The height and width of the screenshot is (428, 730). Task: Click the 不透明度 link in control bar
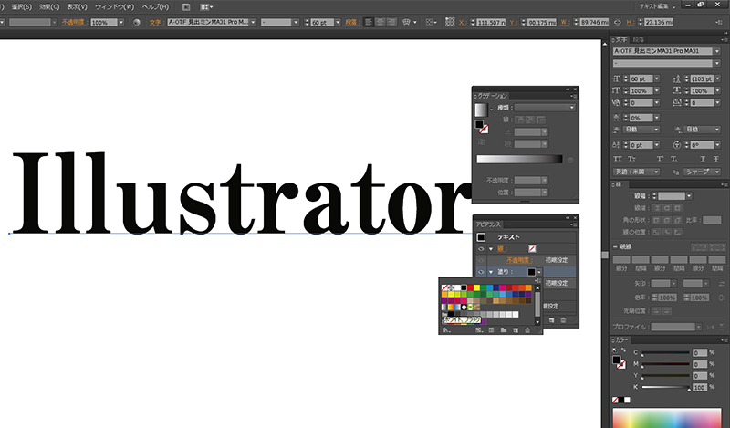click(75, 22)
